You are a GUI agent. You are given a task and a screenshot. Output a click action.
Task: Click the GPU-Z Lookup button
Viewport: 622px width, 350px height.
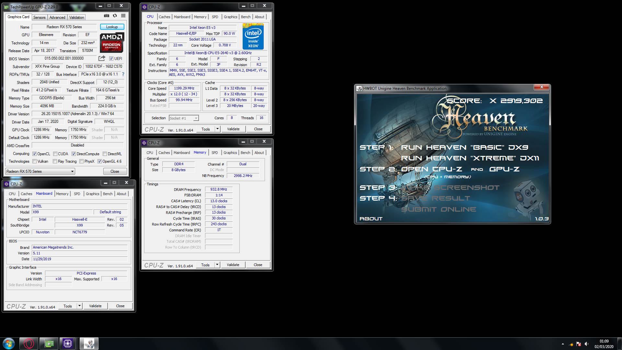[x=112, y=27]
